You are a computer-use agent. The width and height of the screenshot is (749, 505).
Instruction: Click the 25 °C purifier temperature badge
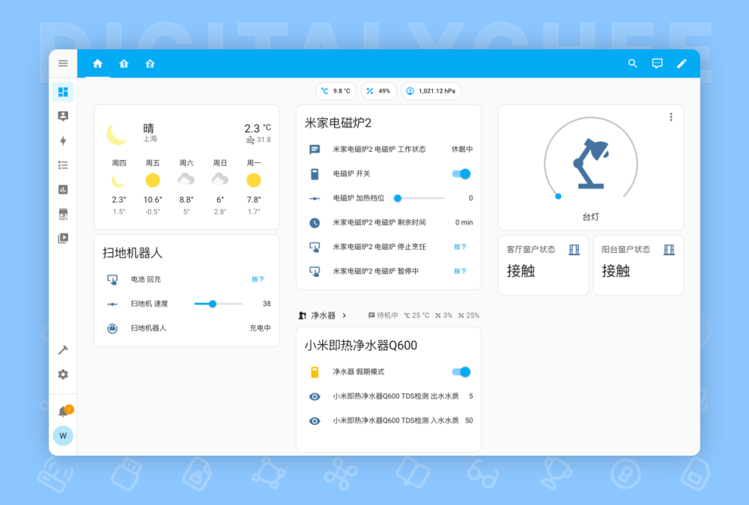pyautogui.click(x=416, y=316)
